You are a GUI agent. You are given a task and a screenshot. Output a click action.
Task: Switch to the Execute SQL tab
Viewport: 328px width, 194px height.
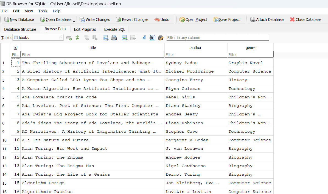tap(114, 29)
